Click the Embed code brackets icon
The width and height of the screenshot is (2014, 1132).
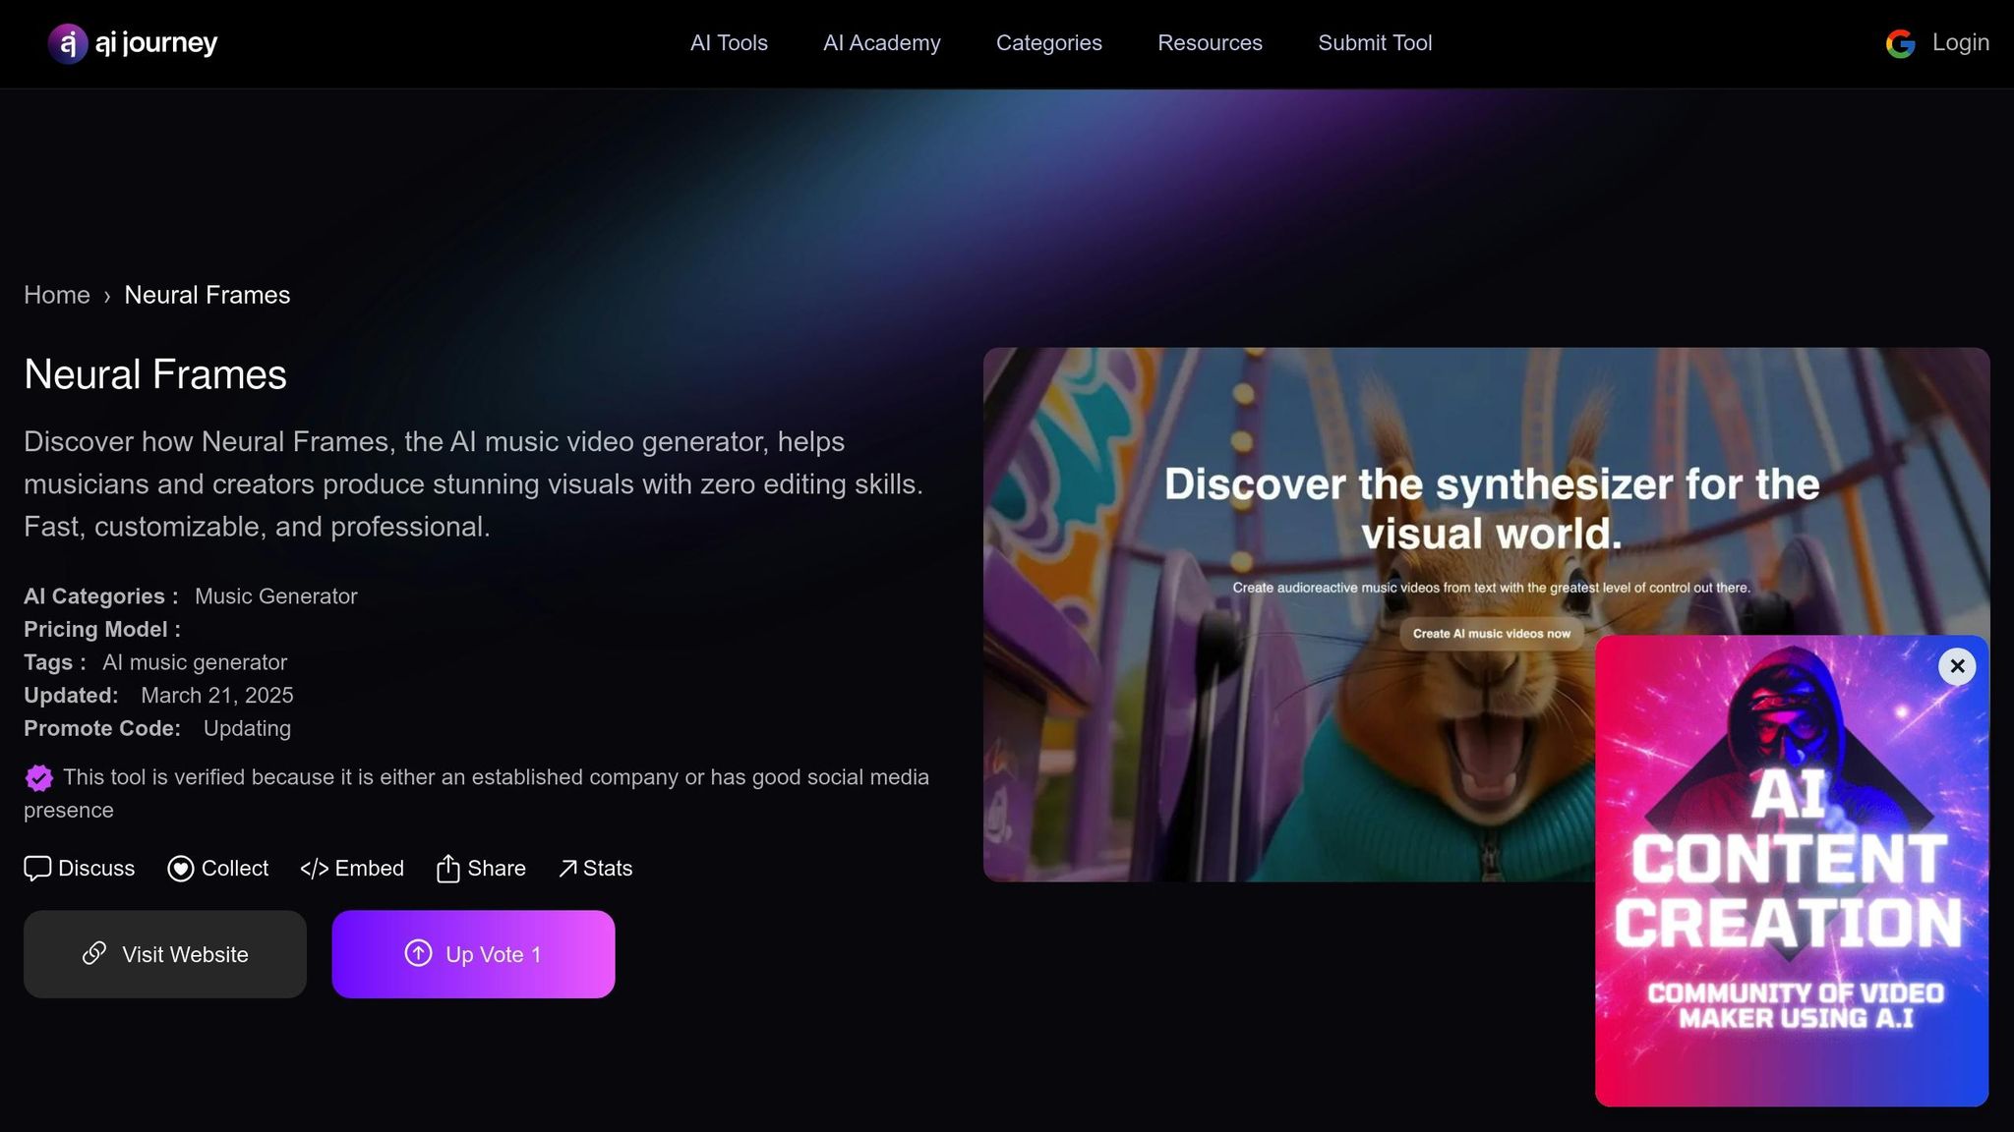314,869
